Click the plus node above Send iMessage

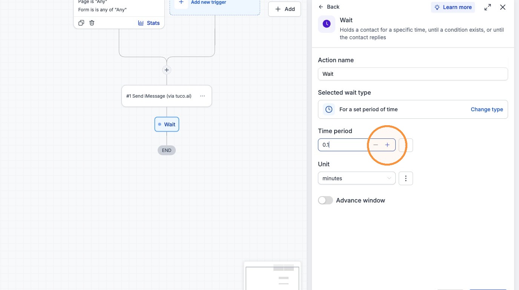167,70
